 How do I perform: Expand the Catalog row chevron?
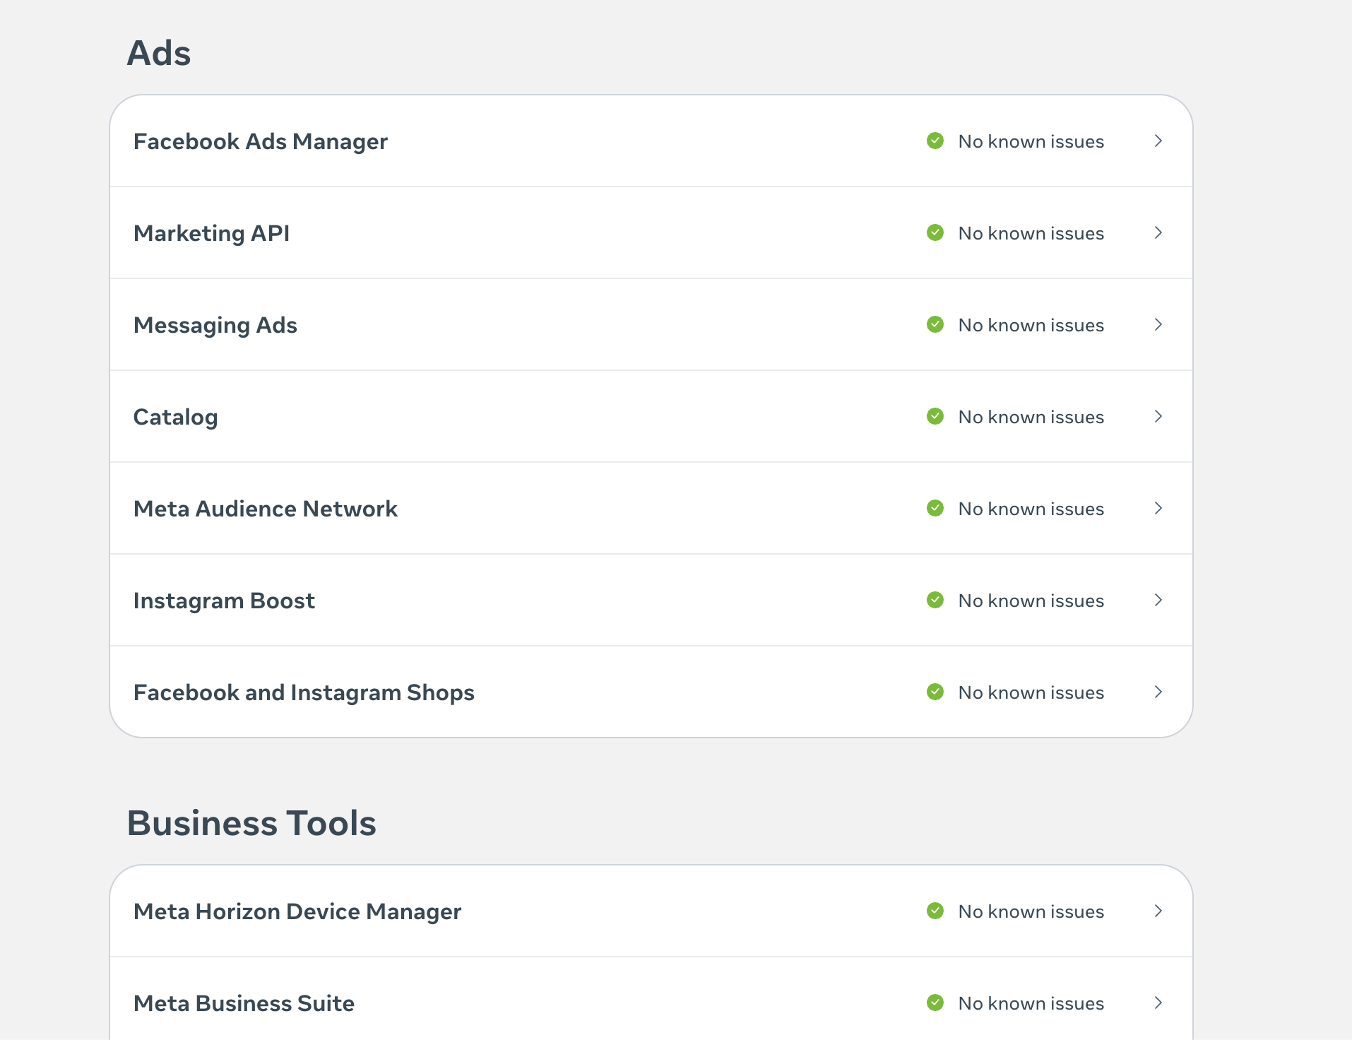1158,416
